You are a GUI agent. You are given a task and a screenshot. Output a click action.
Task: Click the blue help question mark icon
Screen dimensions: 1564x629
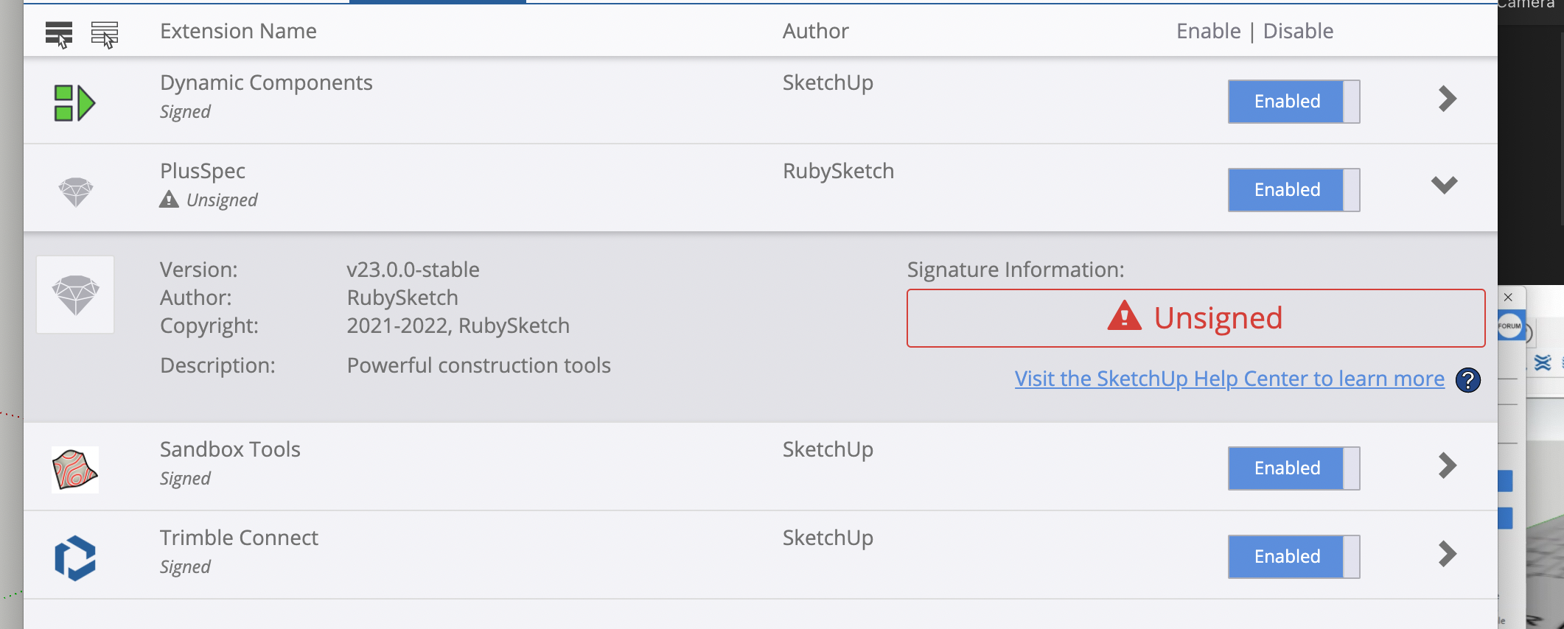pos(1467,380)
